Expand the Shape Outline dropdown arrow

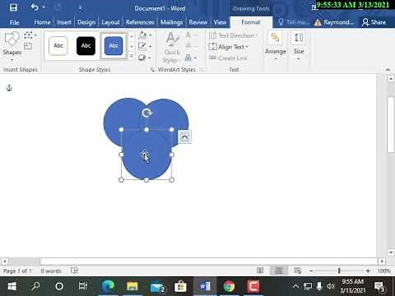click(151, 46)
